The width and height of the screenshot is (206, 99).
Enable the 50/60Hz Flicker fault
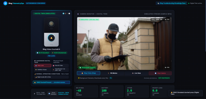pyautogui.click(x=43, y=70)
